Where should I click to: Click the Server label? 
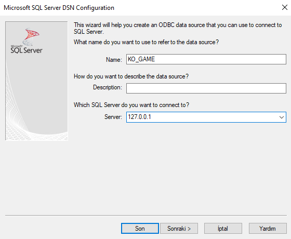(x=113, y=117)
